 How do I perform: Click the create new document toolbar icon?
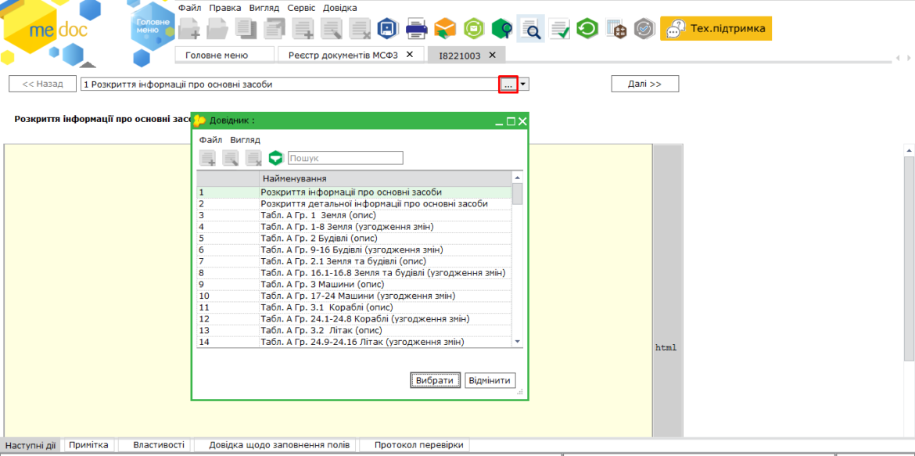point(189,29)
